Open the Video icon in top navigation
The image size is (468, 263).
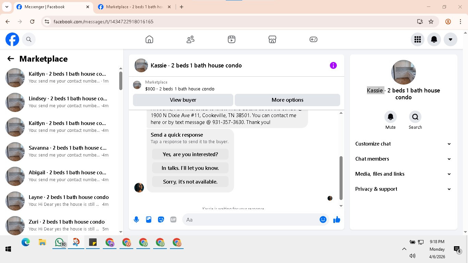(x=232, y=39)
